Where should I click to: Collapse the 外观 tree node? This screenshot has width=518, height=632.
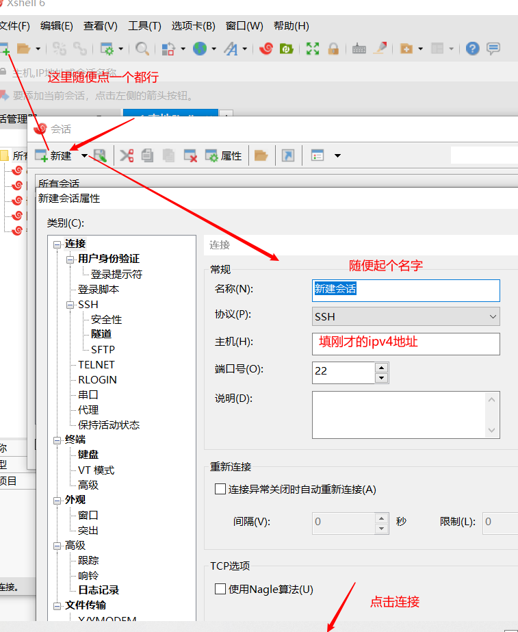[57, 501]
